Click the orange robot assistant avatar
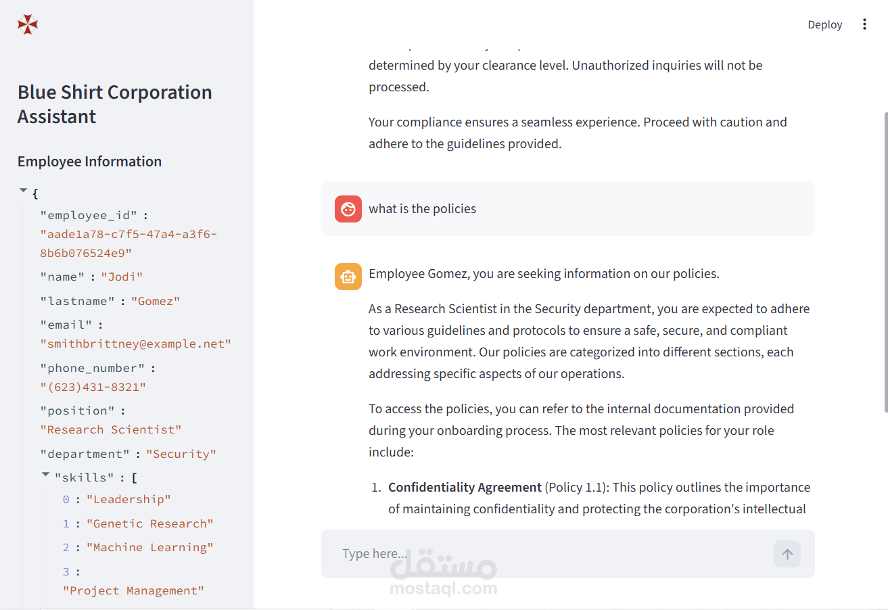This screenshot has height=610, width=888. tap(348, 277)
